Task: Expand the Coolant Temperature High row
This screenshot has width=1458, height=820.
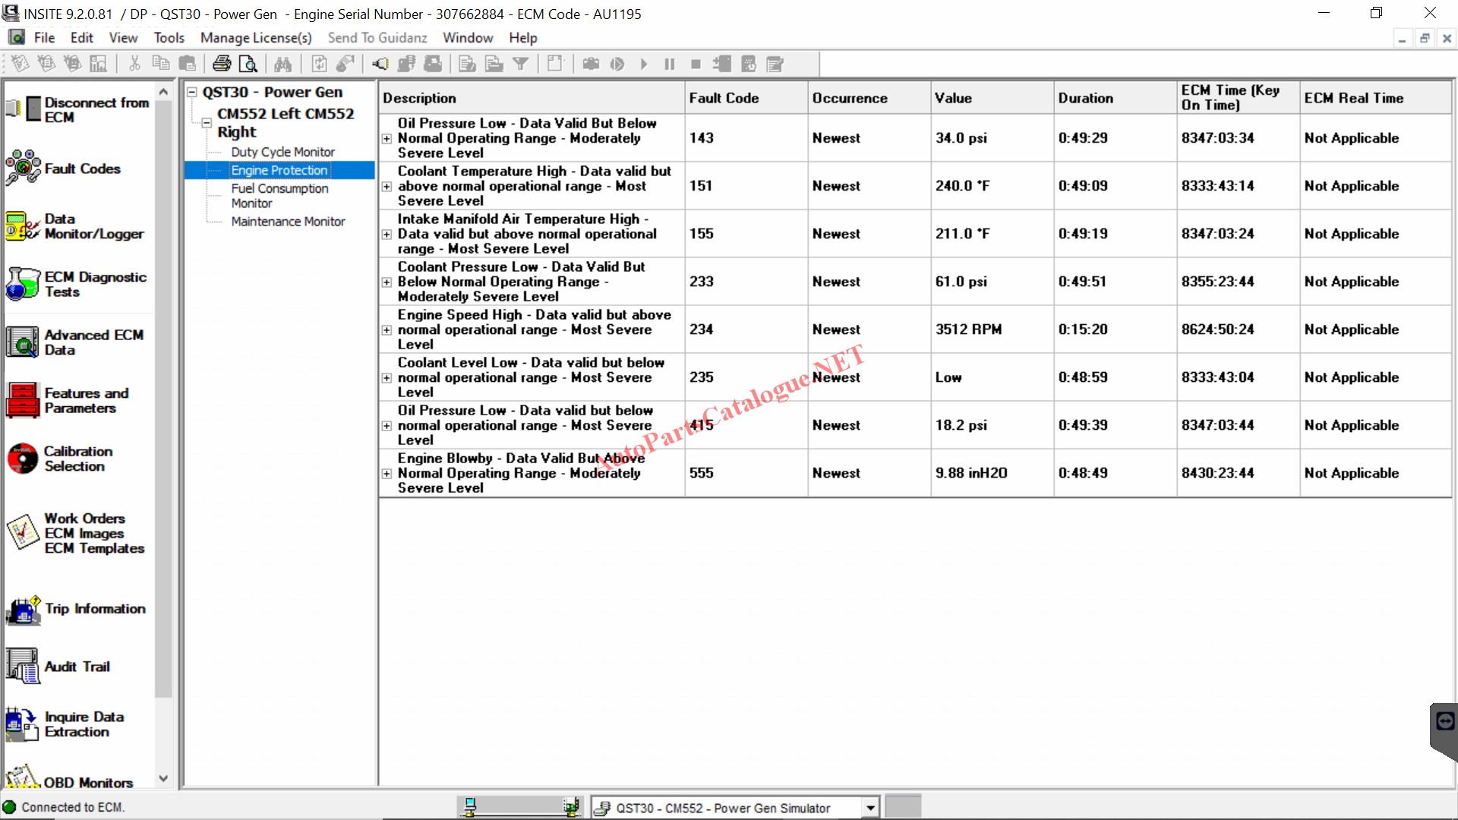Action: point(387,186)
